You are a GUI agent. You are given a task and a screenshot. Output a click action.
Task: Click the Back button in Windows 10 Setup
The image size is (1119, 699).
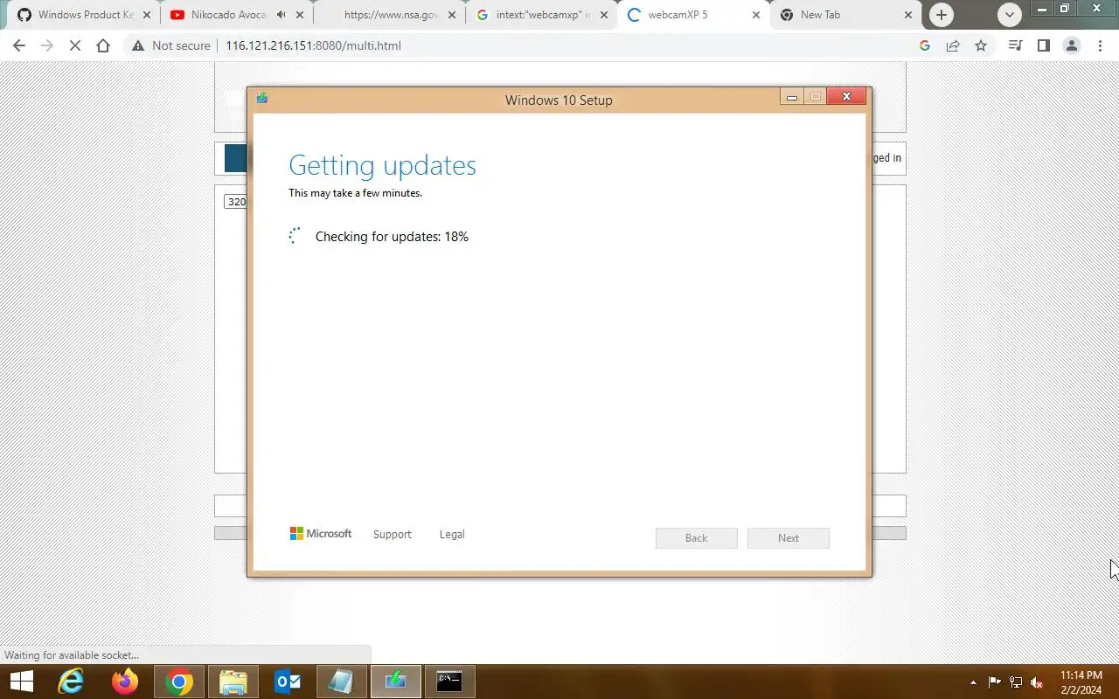pyautogui.click(x=697, y=538)
